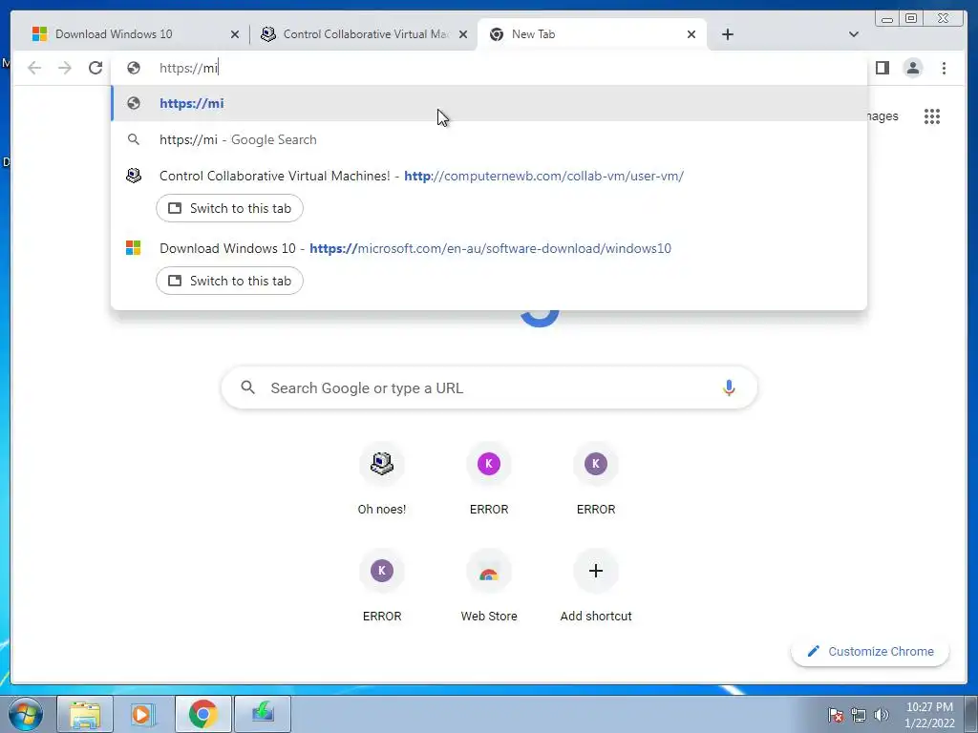Open Windows Start menu orb
978x733 pixels.
point(26,714)
